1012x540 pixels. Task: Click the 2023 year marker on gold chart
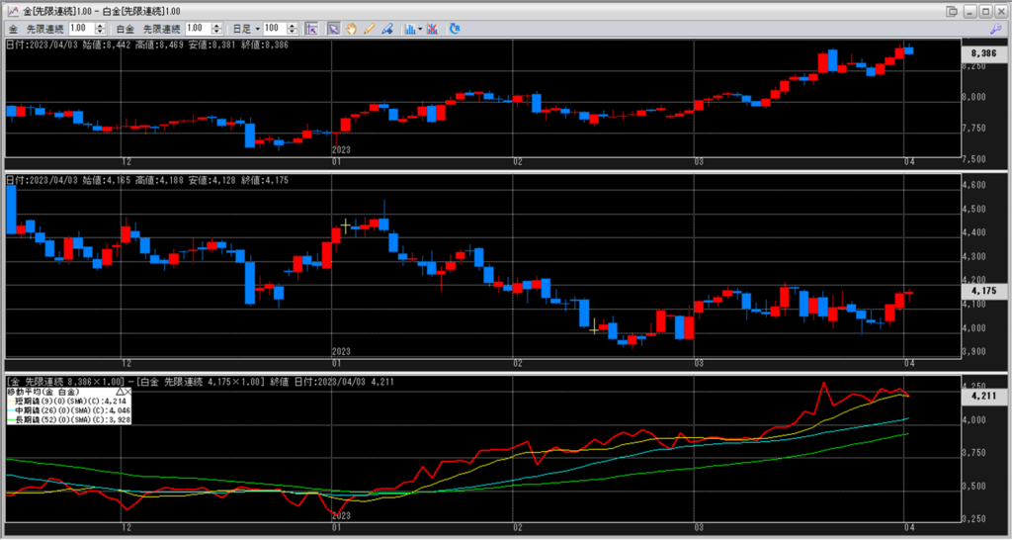341,150
